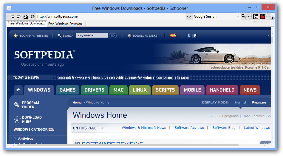Open the WINDOWS section tab
283x156 pixels.
39,90
